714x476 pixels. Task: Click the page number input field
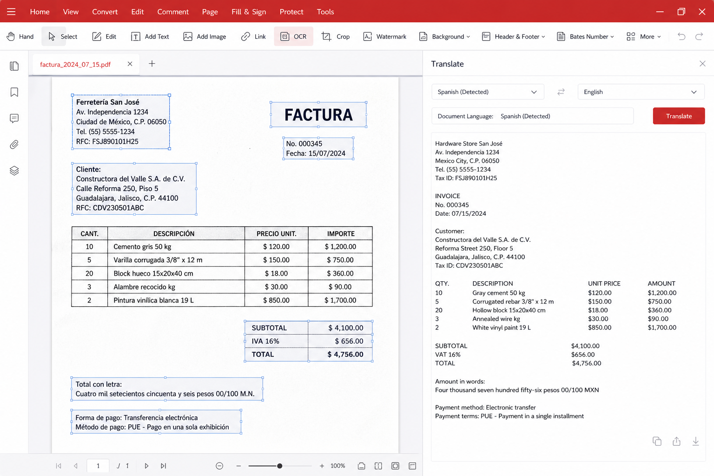pyautogui.click(x=98, y=466)
